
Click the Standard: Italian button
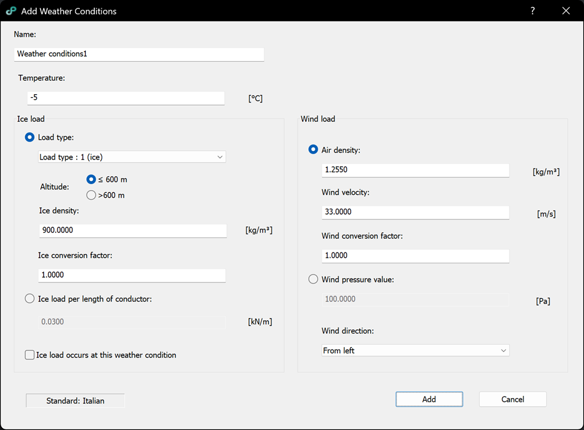click(x=75, y=401)
